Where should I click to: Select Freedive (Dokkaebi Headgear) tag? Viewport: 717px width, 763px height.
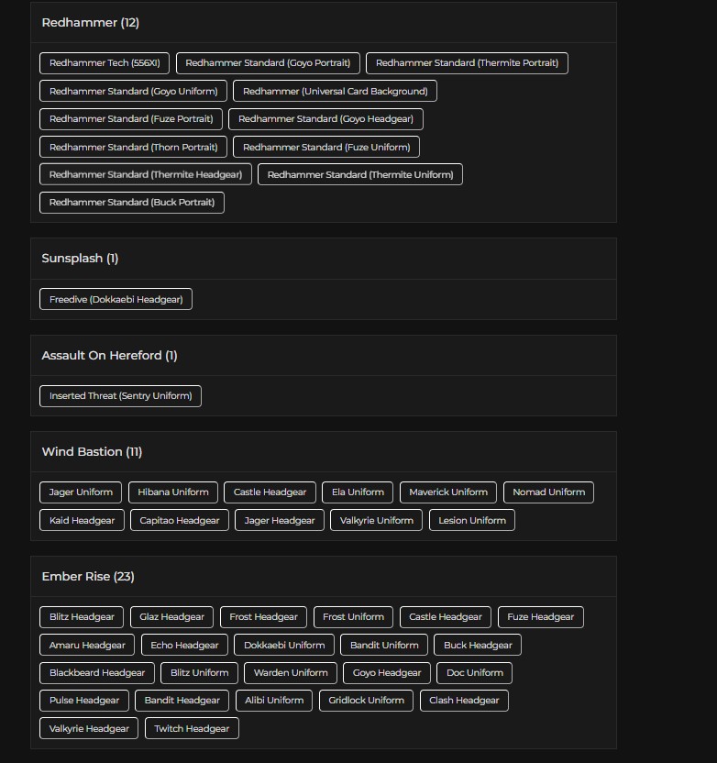point(116,299)
